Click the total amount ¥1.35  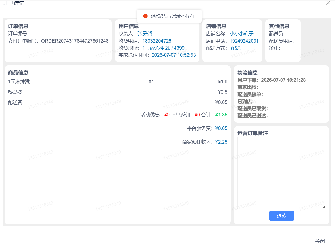[221, 115]
